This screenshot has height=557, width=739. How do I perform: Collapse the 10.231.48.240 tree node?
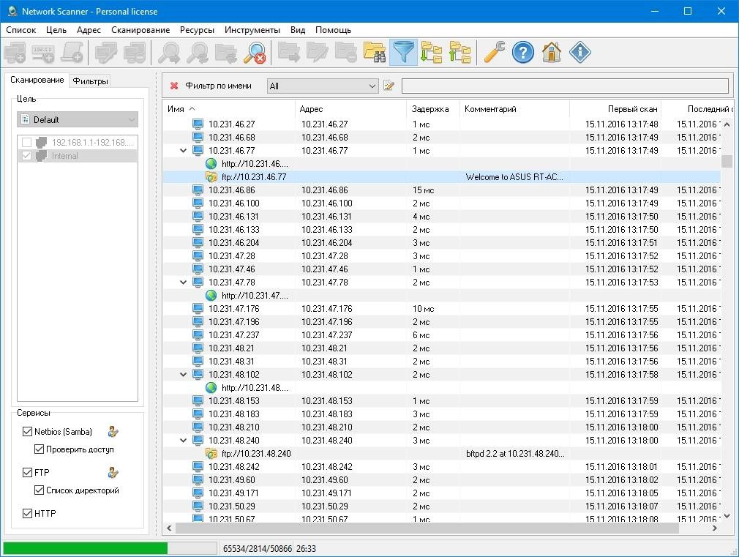click(184, 440)
